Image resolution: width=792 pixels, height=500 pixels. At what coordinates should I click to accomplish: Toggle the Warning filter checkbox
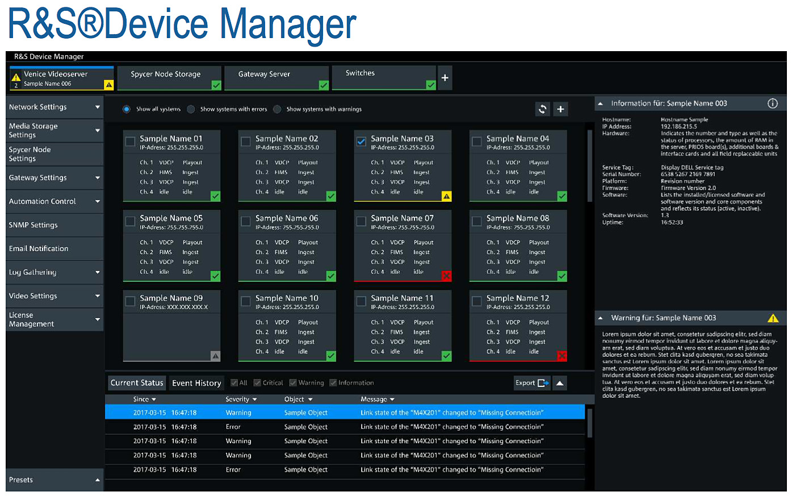(293, 383)
